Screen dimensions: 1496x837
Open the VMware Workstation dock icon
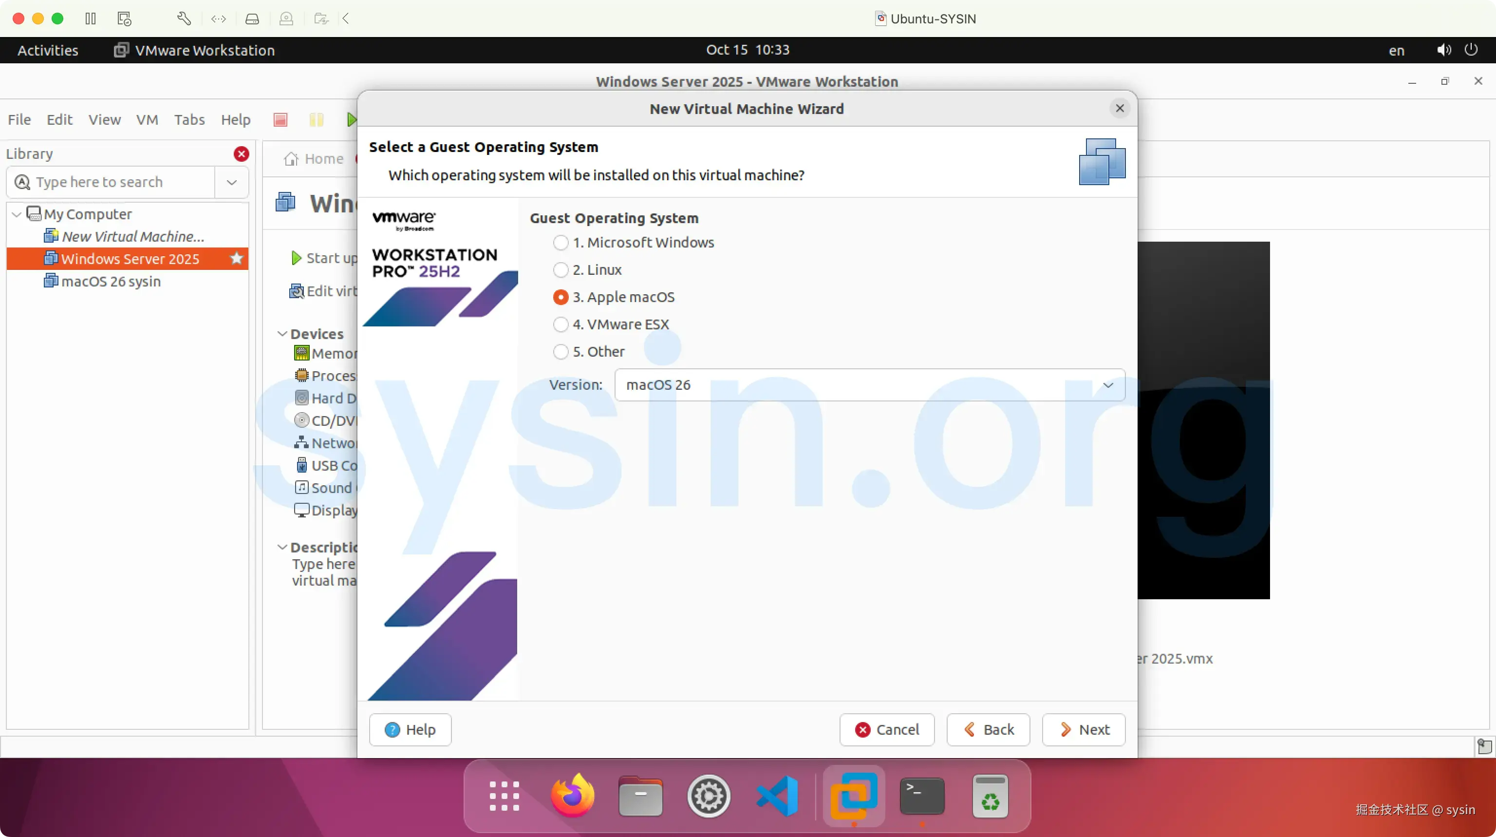click(853, 797)
